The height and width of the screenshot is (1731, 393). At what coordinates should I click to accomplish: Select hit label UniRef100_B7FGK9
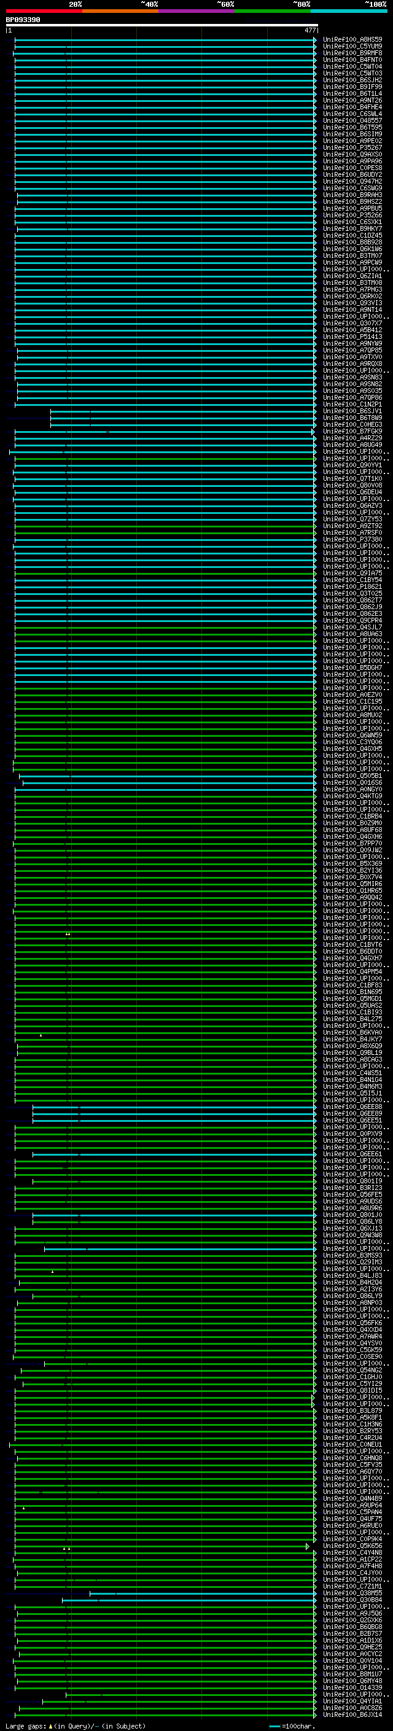click(352, 432)
